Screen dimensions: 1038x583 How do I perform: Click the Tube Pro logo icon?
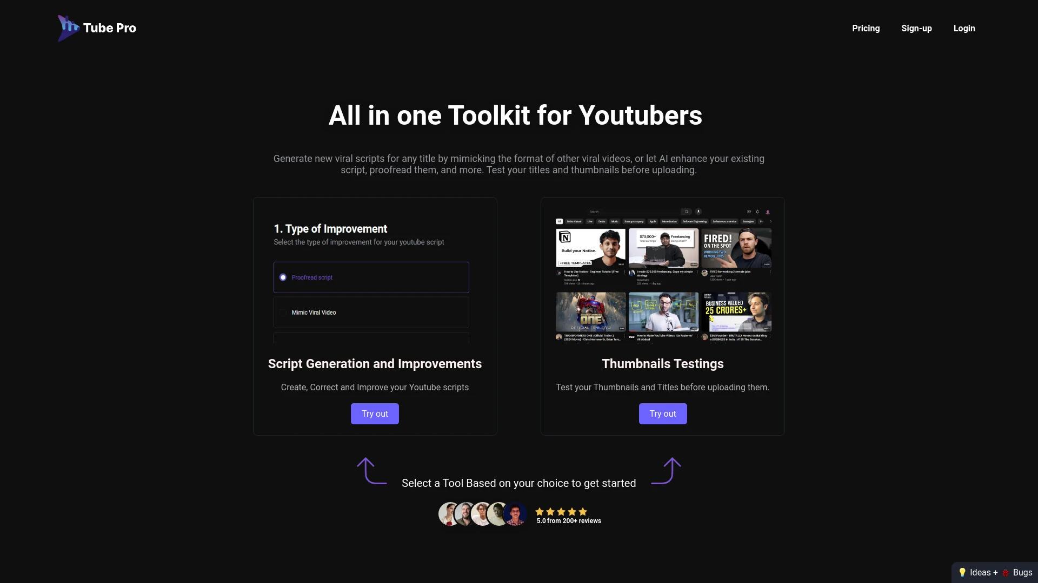click(68, 29)
